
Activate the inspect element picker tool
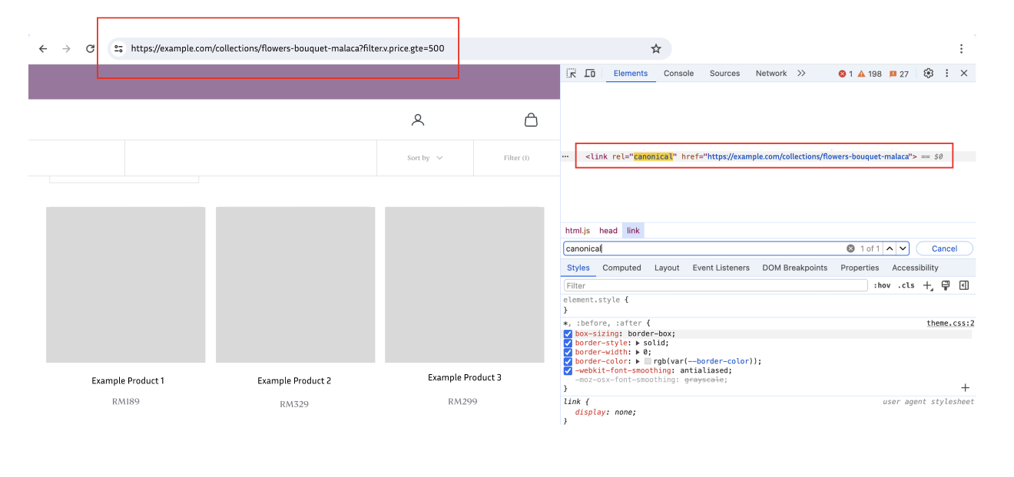[x=572, y=74]
